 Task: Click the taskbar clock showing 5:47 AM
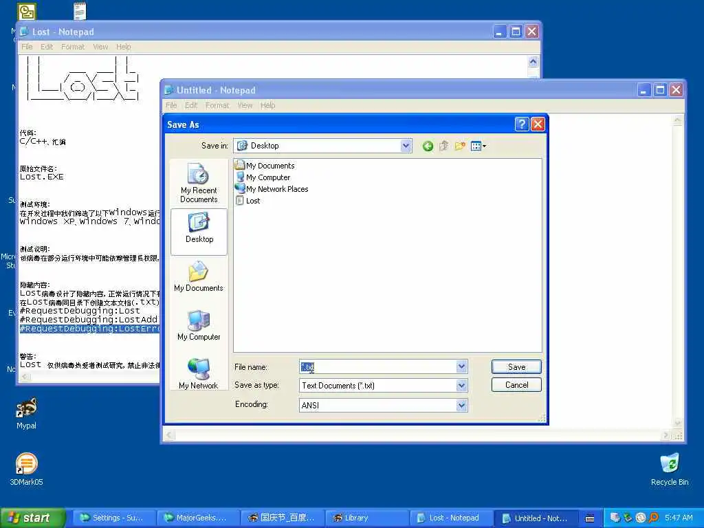(679, 518)
